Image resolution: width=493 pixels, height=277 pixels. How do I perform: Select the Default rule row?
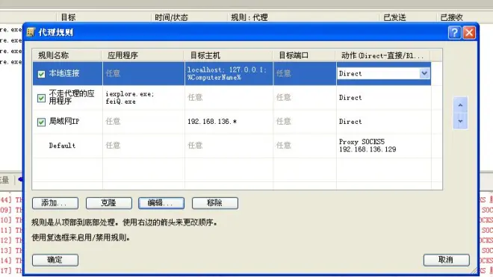pyautogui.click(x=232, y=146)
